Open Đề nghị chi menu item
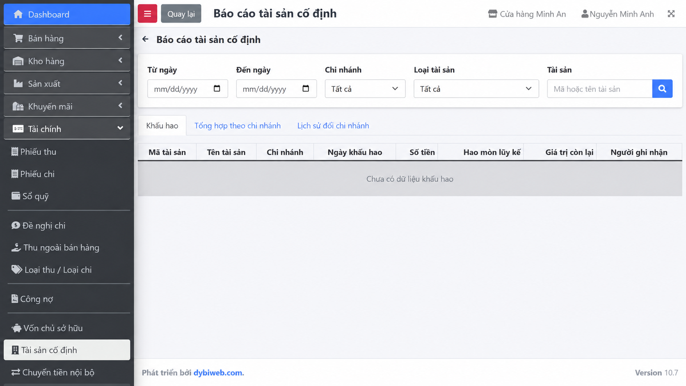This screenshot has width=686, height=386. point(67,226)
